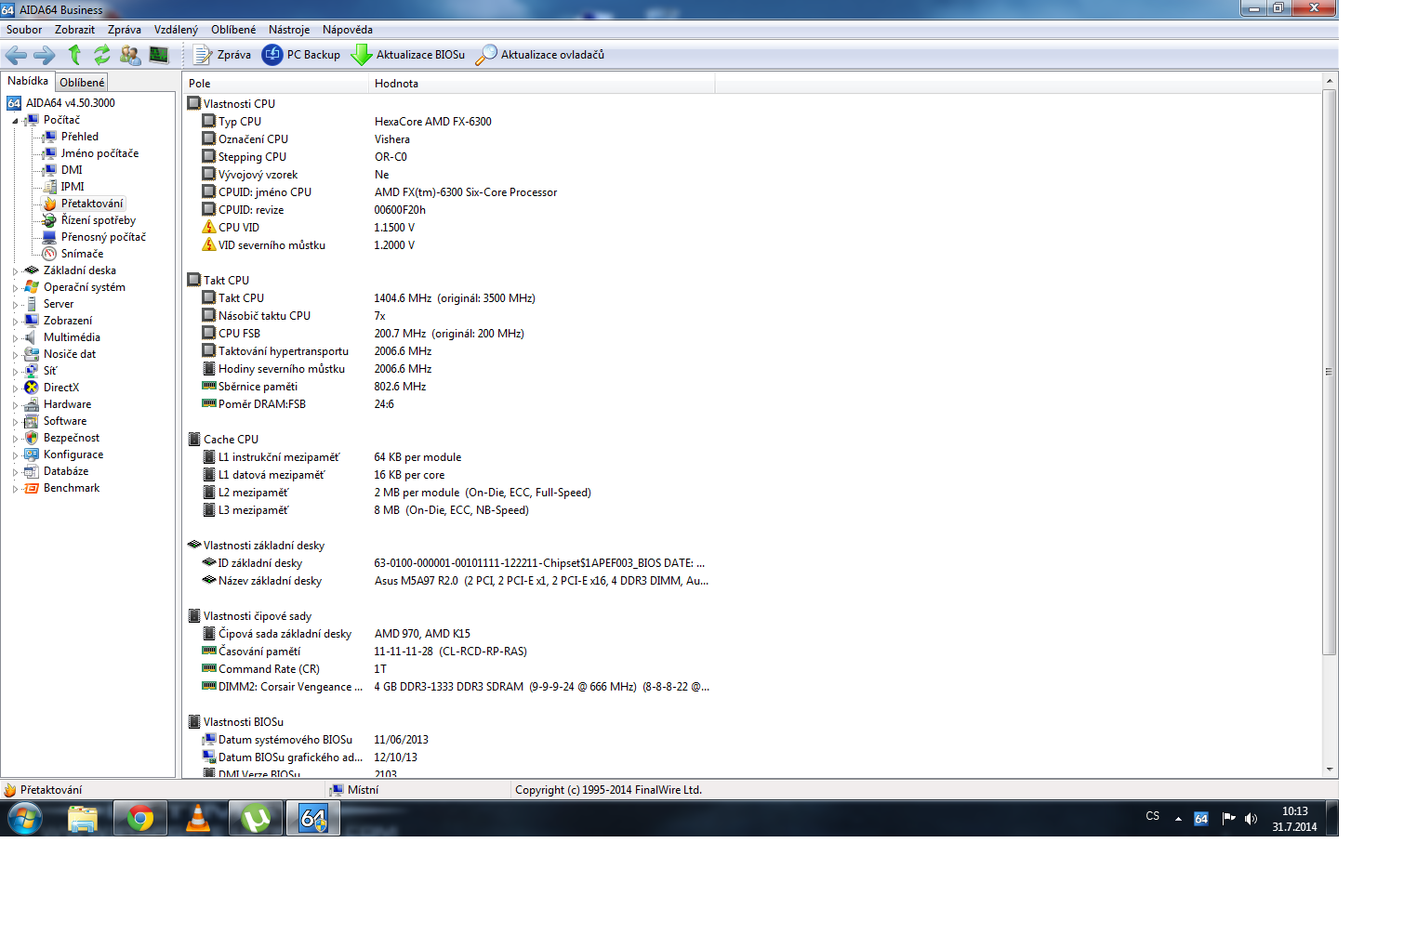Image resolution: width=1417 pixels, height=935 pixels.
Task: Click the Software tree icon
Action: pos(32,421)
